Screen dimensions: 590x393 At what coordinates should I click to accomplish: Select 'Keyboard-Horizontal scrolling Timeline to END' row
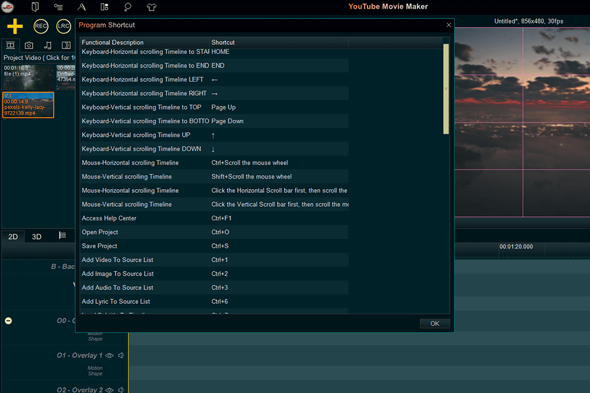[214, 66]
